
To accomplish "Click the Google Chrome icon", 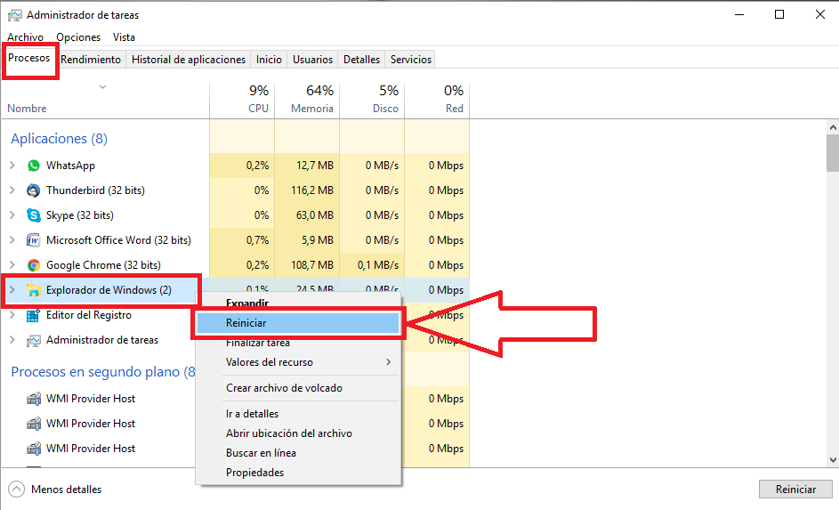I will (x=34, y=265).
